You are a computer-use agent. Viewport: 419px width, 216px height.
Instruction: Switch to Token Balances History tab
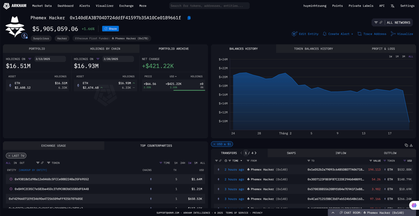pos(313,49)
